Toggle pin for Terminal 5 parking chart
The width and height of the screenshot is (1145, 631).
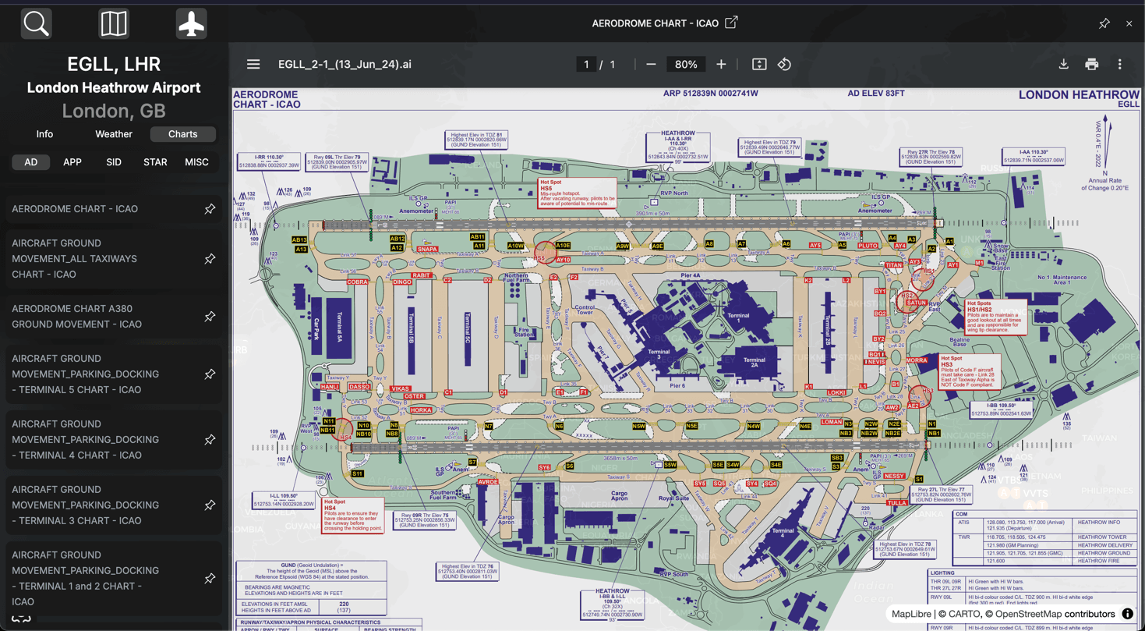[x=210, y=374]
